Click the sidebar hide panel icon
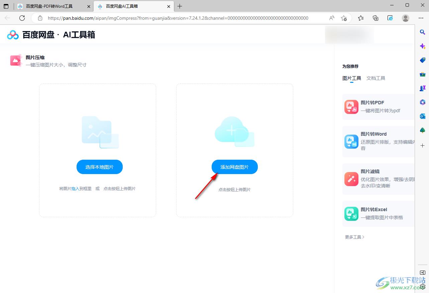The image size is (429, 293). (x=422, y=273)
